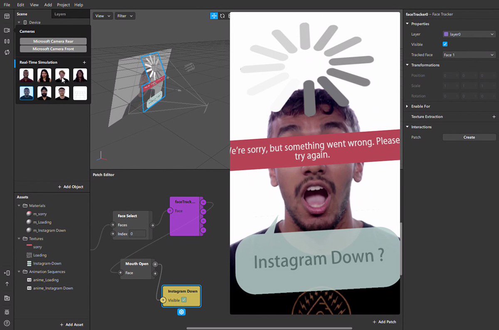
Task: Select the empty grid simulation thumbnail
Action: (x=80, y=93)
